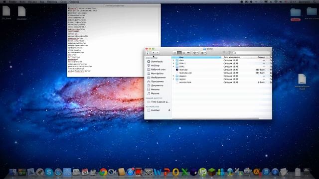Switch Finder window to list view
The height and width of the screenshot is (179, 319).
point(179,53)
